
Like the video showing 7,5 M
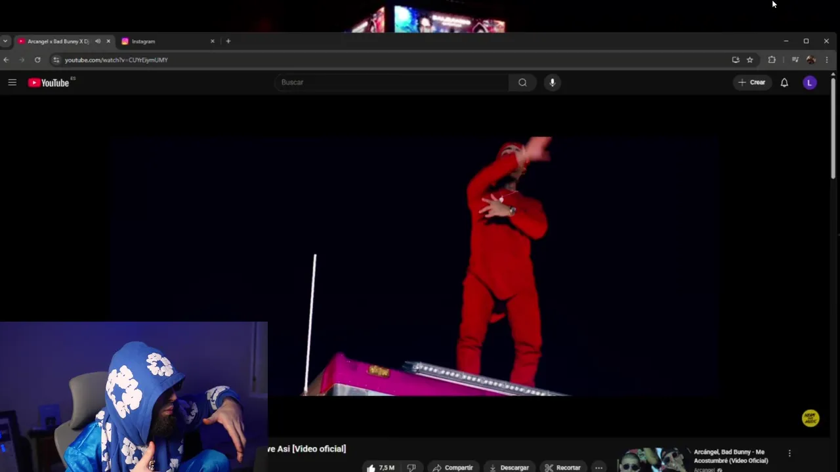[x=381, y=467]
